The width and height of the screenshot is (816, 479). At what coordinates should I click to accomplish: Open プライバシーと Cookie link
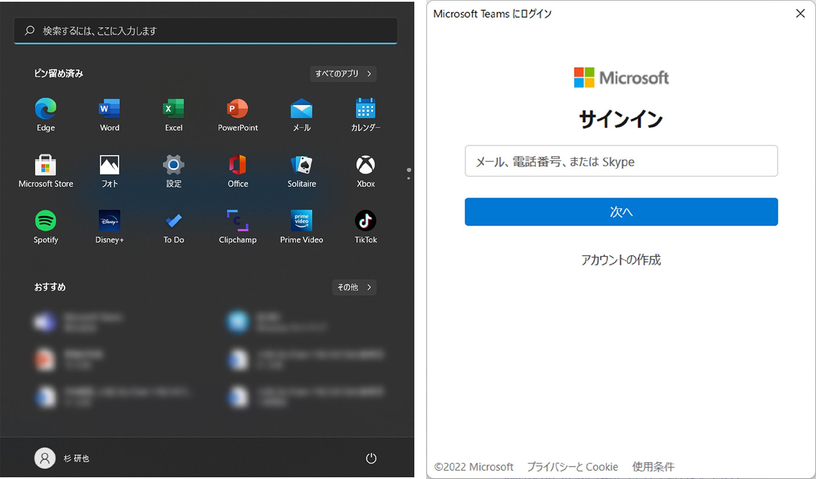tap(572, 467)
